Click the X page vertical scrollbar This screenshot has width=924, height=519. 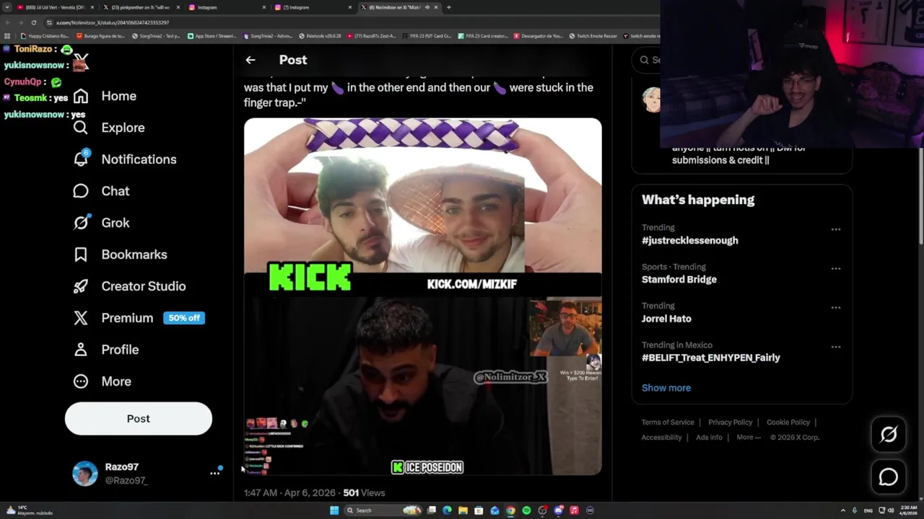pyautogui.click(x=920, y=195)
